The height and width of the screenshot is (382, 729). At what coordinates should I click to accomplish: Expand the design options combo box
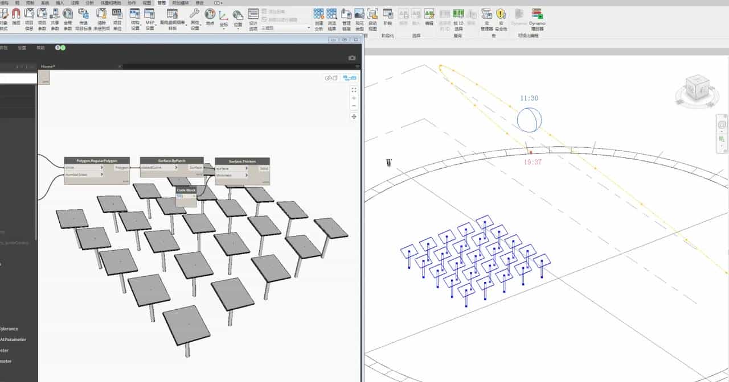point(309,27)
